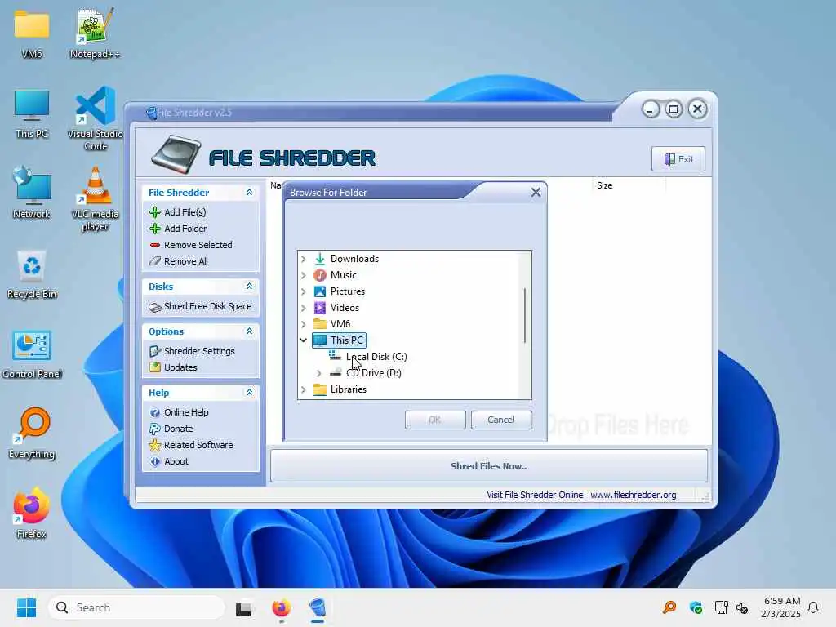Open the Everything search desktop icon
Screen dimensions: 836x627
click(x=32, y=434)
